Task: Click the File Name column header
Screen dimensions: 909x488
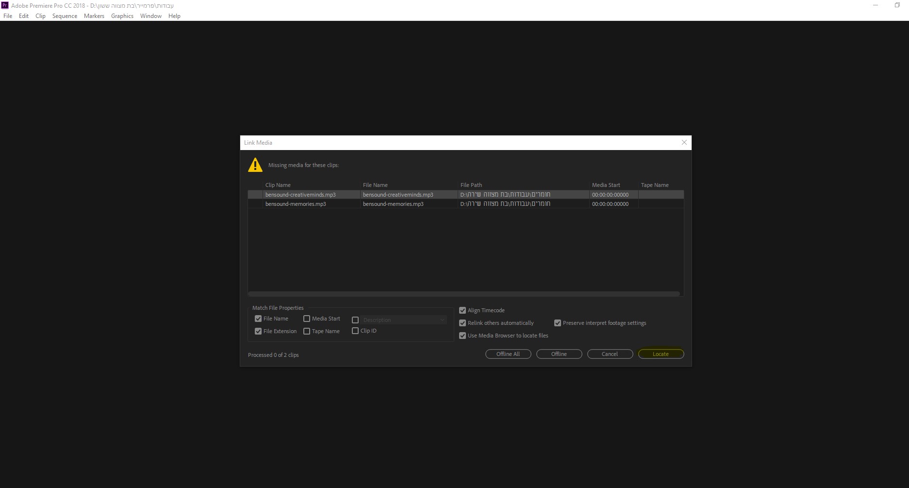Action: click(375, 185)
